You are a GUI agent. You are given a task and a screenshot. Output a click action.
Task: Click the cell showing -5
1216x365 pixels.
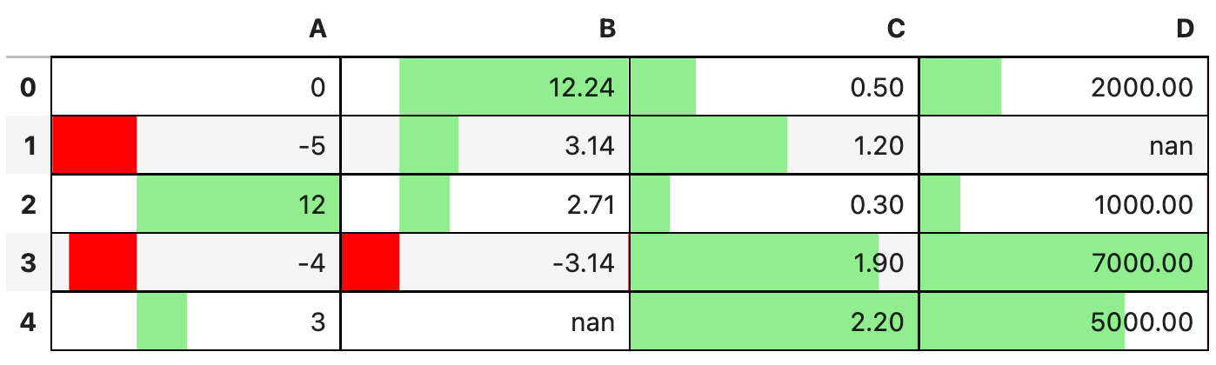[196, 145]
